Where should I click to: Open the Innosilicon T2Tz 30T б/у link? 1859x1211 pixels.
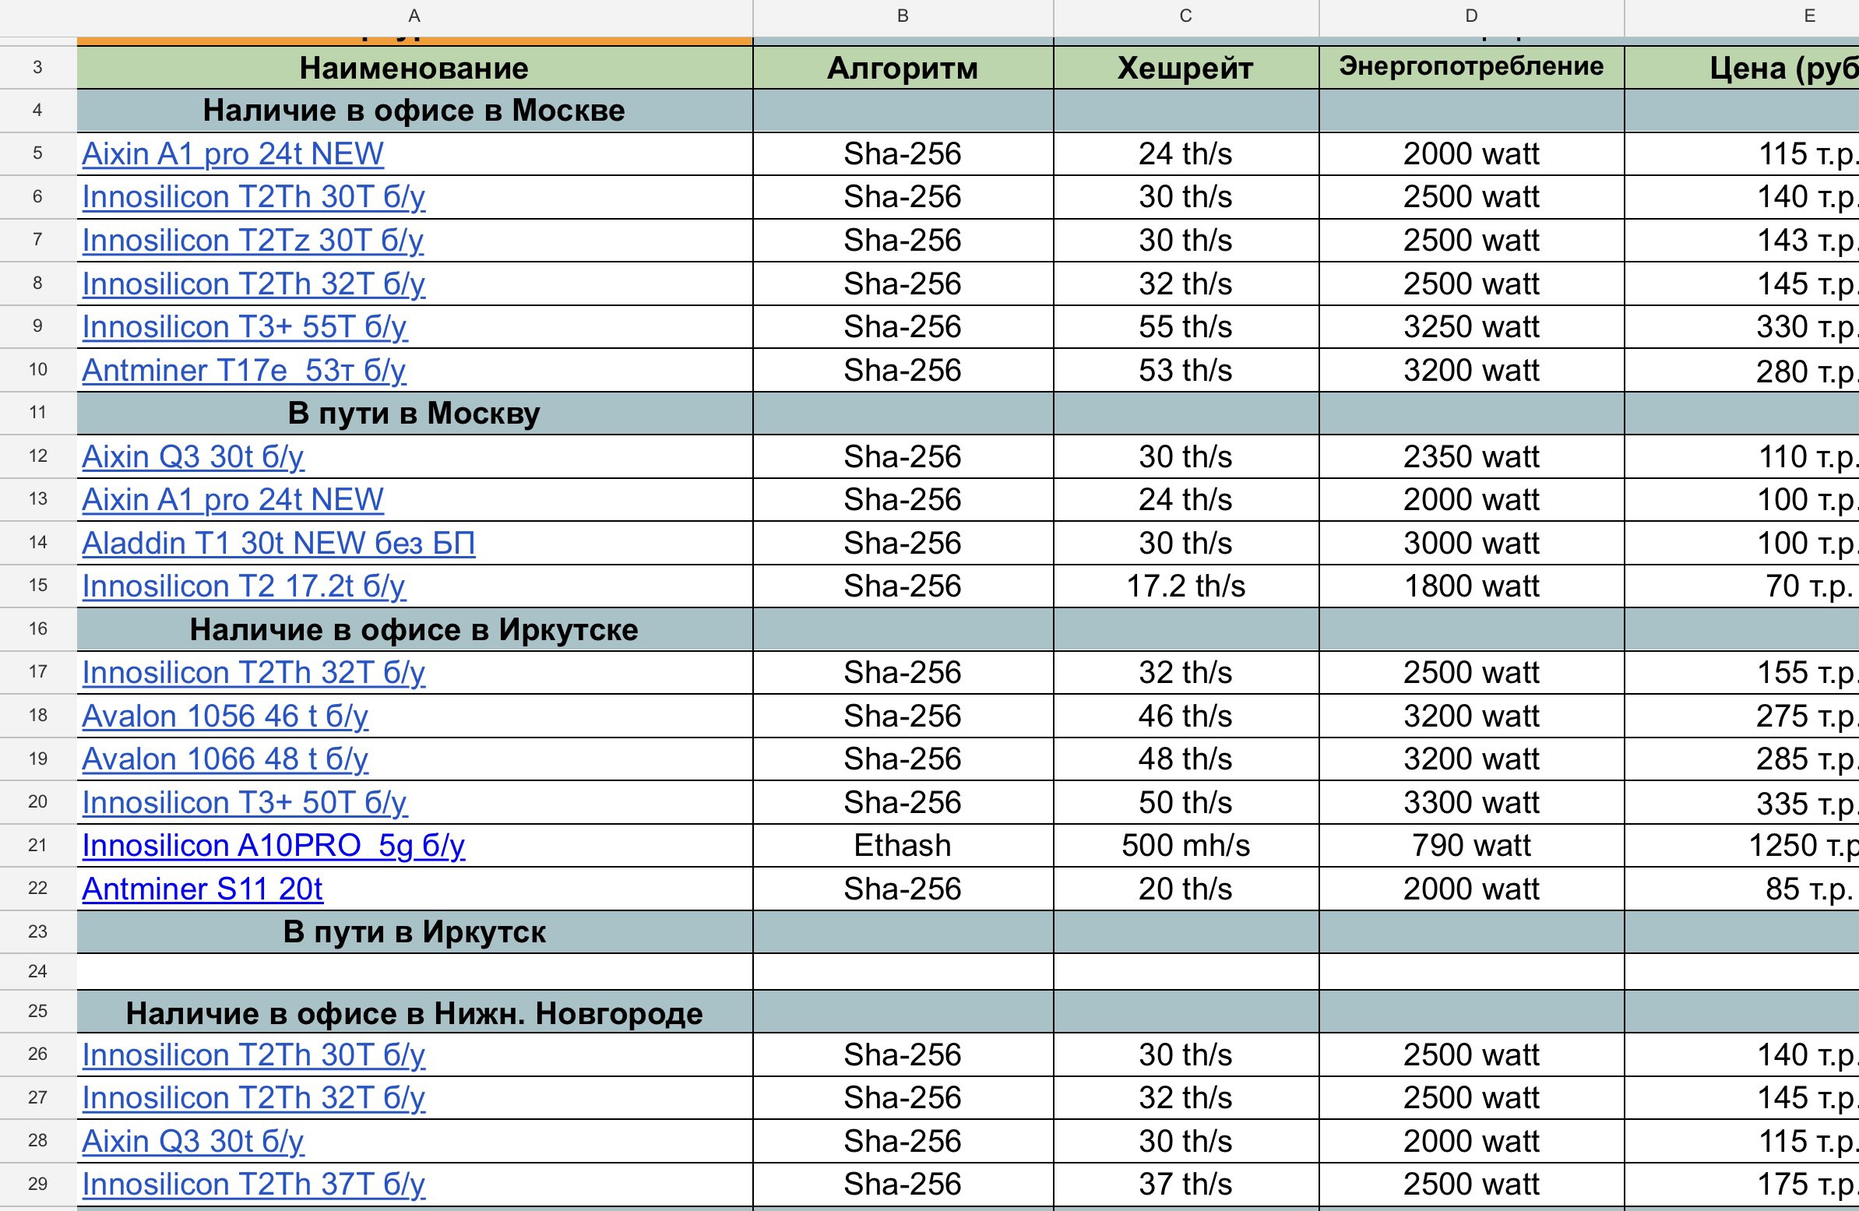pos(253,241)
